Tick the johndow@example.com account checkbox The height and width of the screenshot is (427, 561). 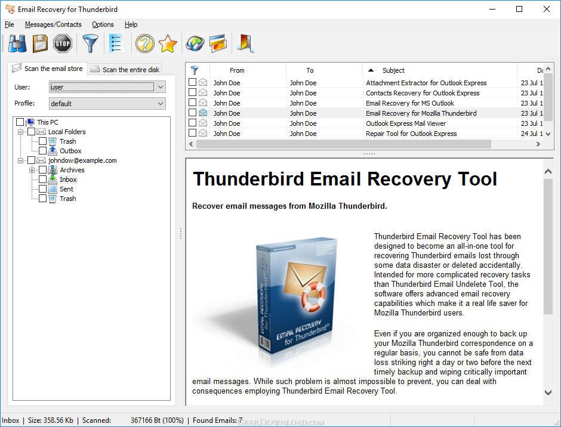pyautogui.click(x=31, y=160)
